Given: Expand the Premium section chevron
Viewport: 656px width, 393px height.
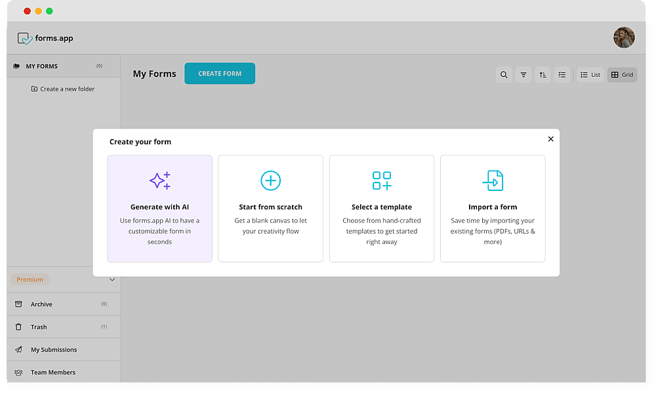Looking at the screenshot, I should [x=112, y=279].
